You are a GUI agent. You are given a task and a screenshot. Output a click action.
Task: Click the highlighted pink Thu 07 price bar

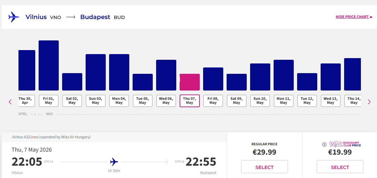pos(190,82)
